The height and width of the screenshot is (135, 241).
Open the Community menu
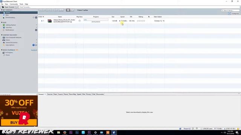pos(14,4)
